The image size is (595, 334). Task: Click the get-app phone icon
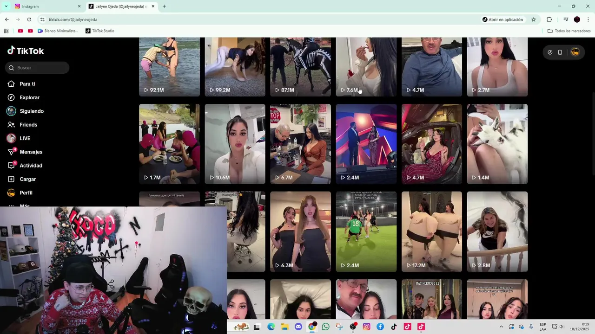click(560, 52)
